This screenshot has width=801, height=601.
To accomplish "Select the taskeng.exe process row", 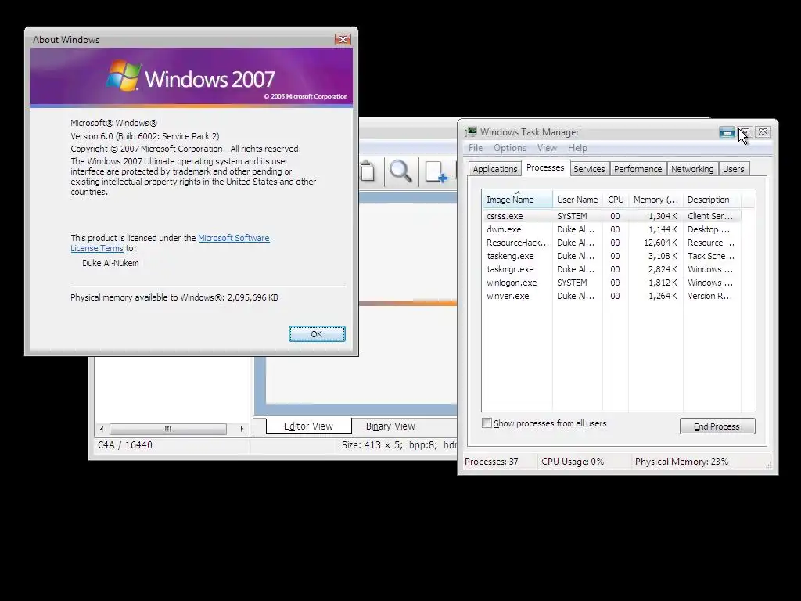I will 611,256.
